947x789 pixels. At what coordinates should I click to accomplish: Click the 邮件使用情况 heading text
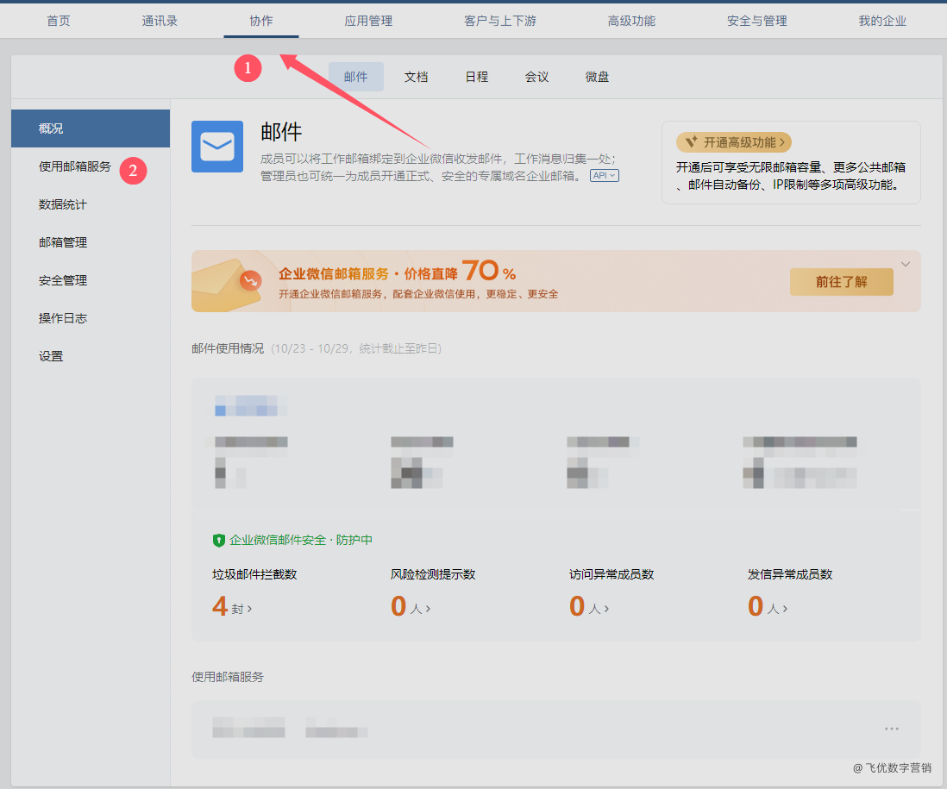[x=228, y=348]
